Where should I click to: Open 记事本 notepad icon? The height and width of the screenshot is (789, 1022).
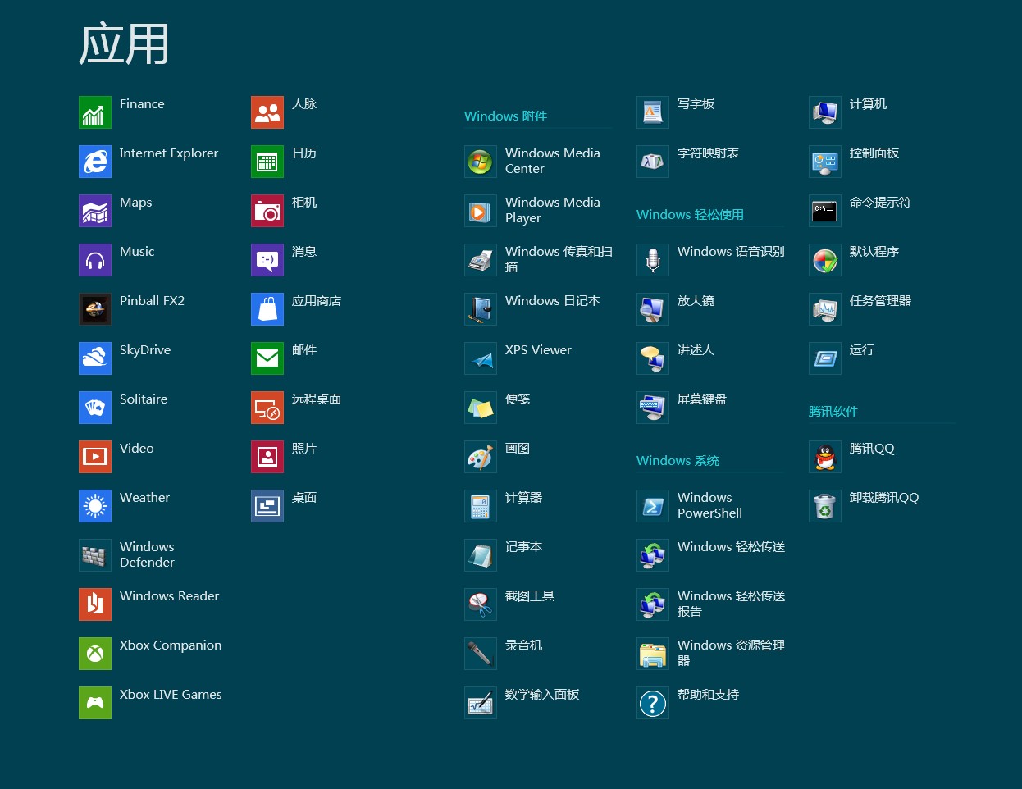pyautogui.click(x=481, y=555)
